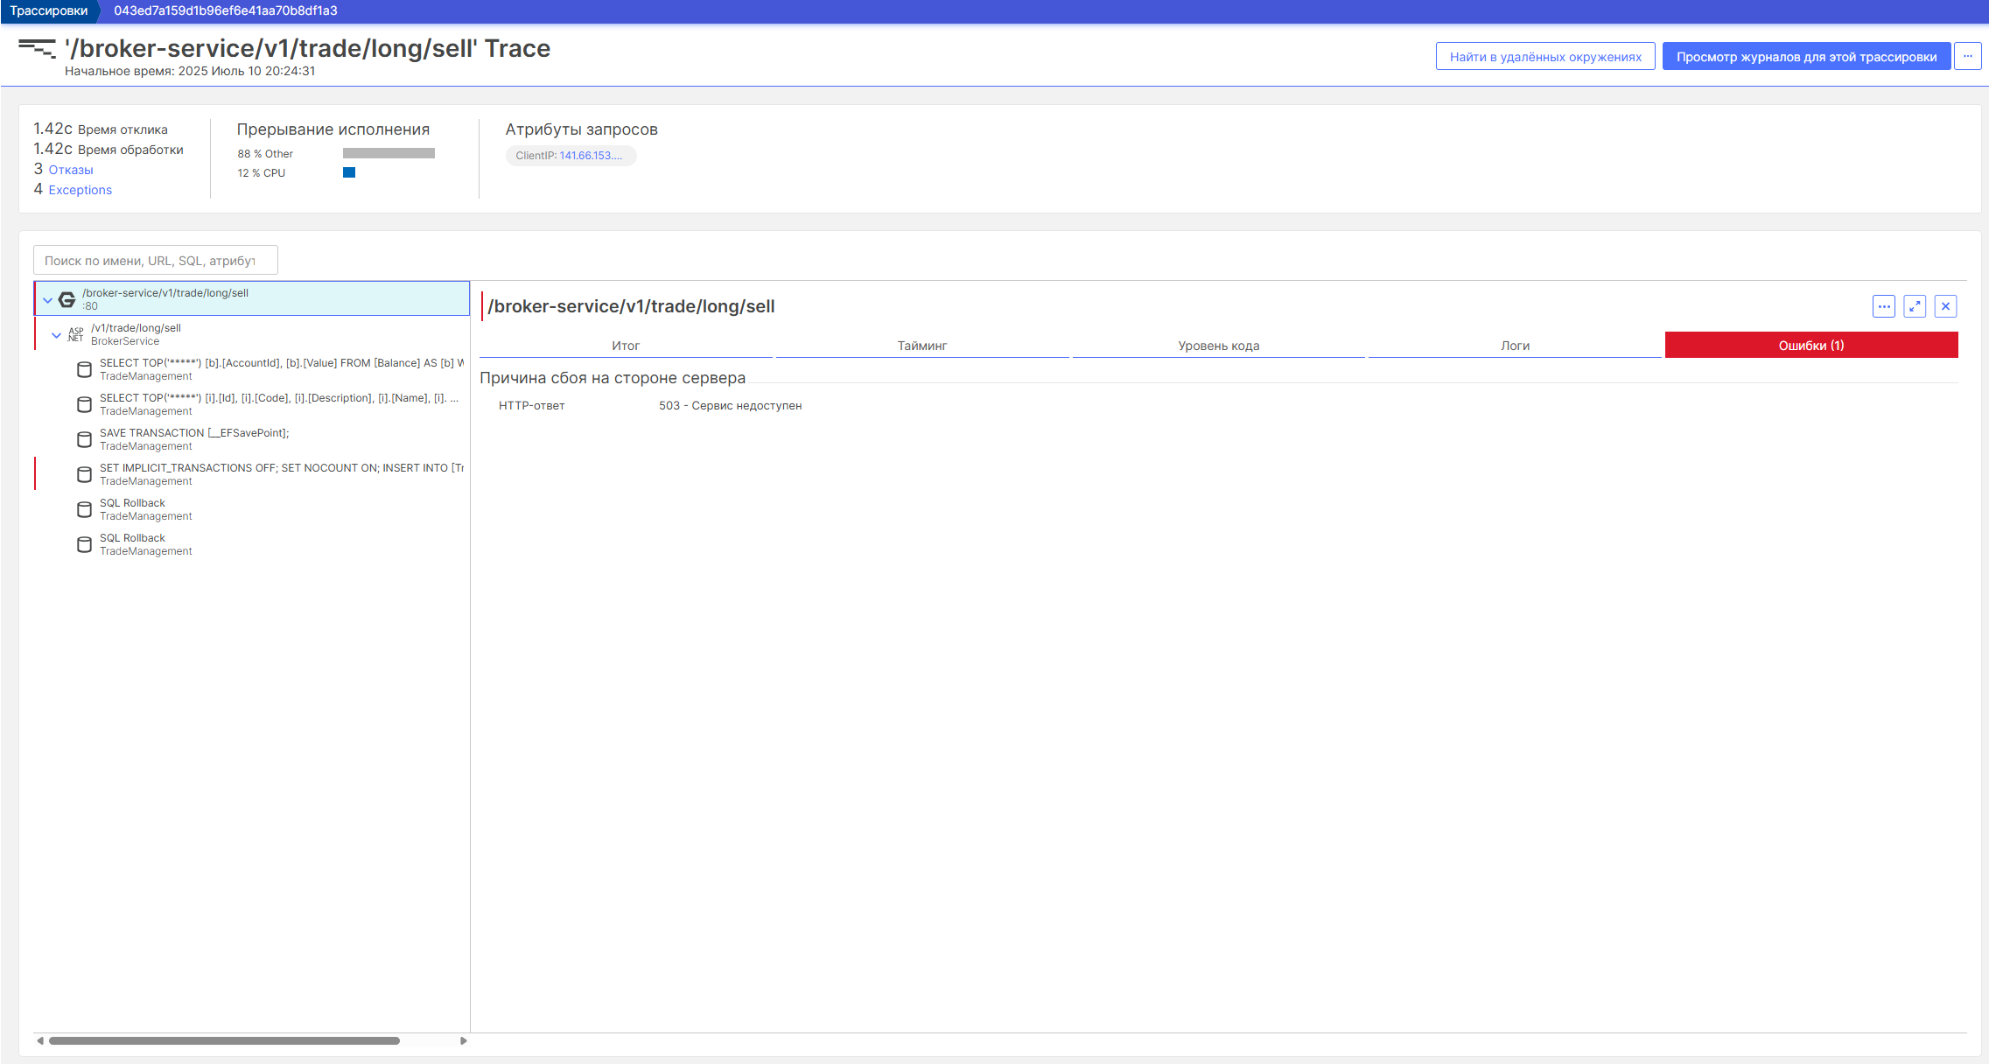This screenshot has width=1989, height=1064.
Task: Open the Логи tab
Action: click(x=1515, y=346)
